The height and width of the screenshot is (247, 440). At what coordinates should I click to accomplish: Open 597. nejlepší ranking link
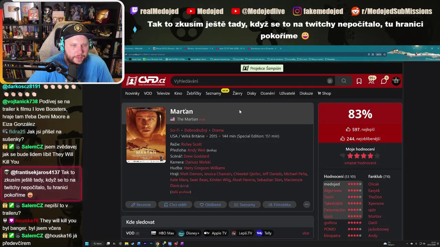(360, 130)
